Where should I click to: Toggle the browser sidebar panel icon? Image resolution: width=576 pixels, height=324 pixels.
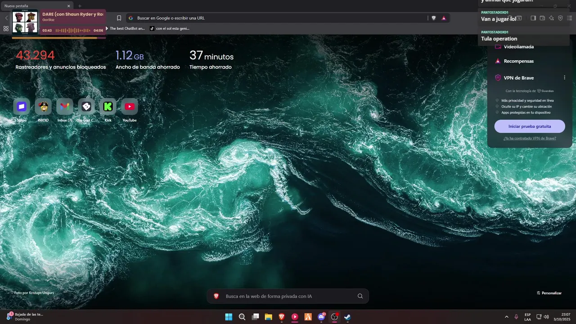[533, 18]
